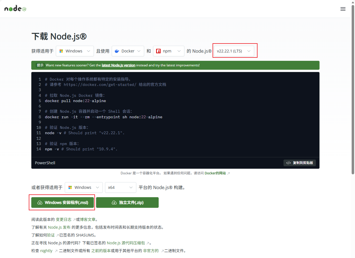Click the Node.js logo in header
The width and height of the screenshot is (355, 258).
pyautogui.click(x=15, y=9)
